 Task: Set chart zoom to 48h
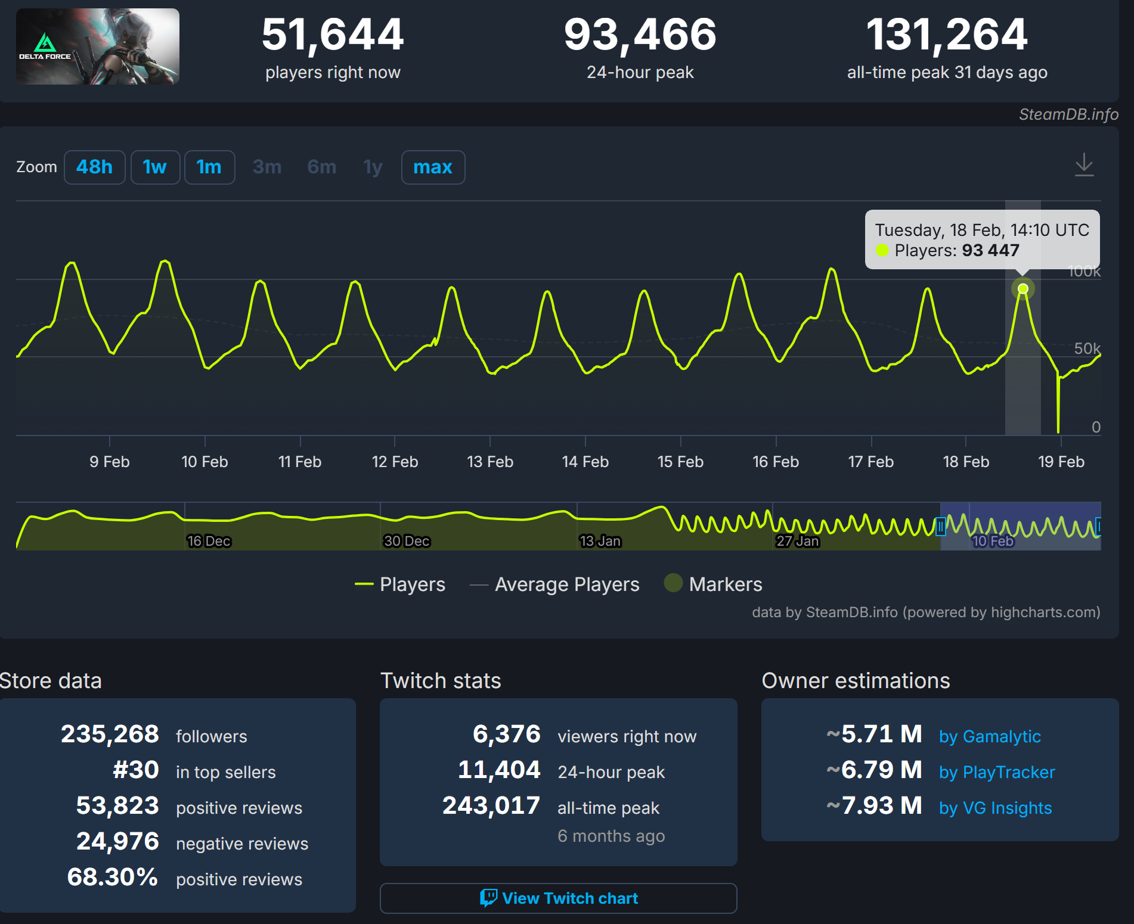94,167
